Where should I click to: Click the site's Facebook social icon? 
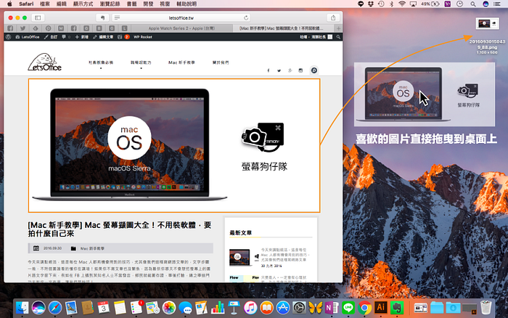(269, 70)
